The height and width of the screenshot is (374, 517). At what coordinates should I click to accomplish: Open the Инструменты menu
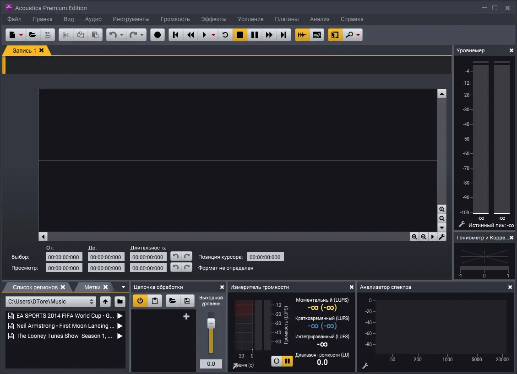click(x=131, y=19)
